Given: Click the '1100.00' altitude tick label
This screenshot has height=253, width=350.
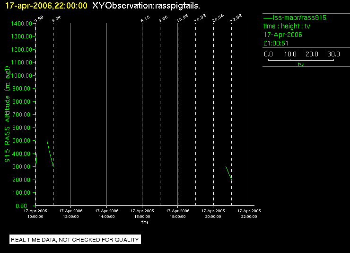Looking at the screenshot, I should click(21, 63).
